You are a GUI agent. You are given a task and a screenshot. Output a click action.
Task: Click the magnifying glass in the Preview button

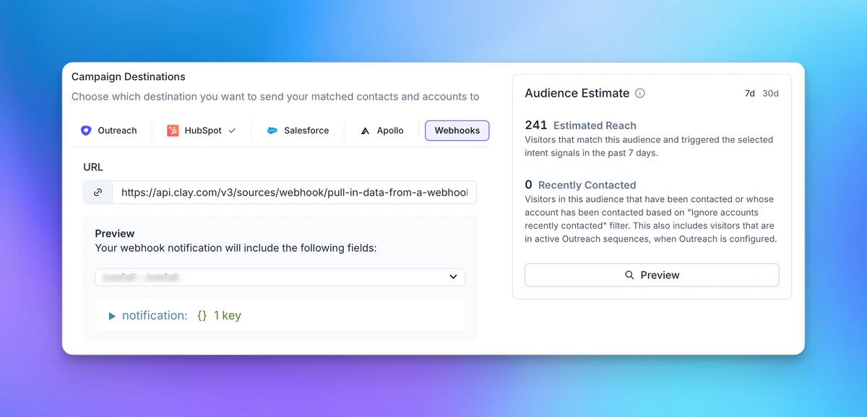[x=631, y=275]
